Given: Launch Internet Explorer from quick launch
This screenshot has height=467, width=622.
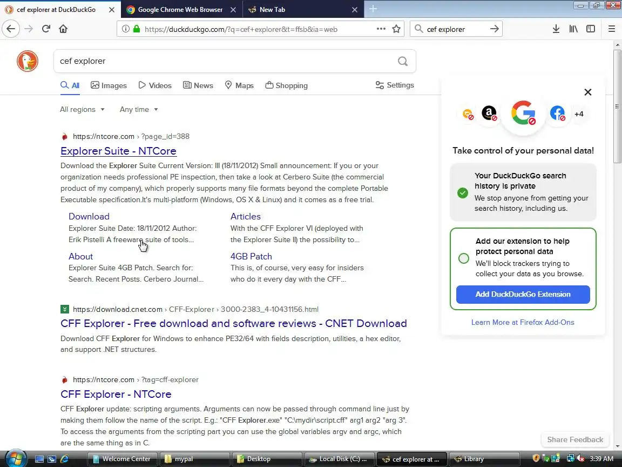Looking at the screenshot, I should tap(64, 459).
